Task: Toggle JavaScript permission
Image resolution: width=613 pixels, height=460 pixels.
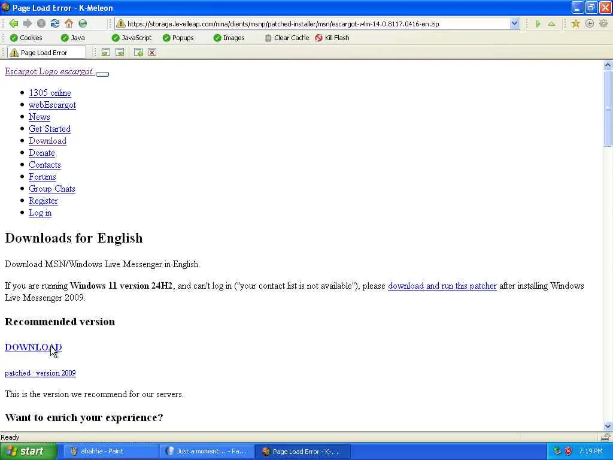Action: pos(132,38)
